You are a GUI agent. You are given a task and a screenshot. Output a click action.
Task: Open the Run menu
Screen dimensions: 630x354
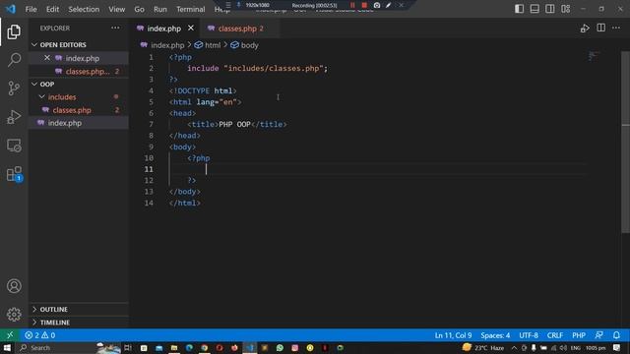click(159, 9)
